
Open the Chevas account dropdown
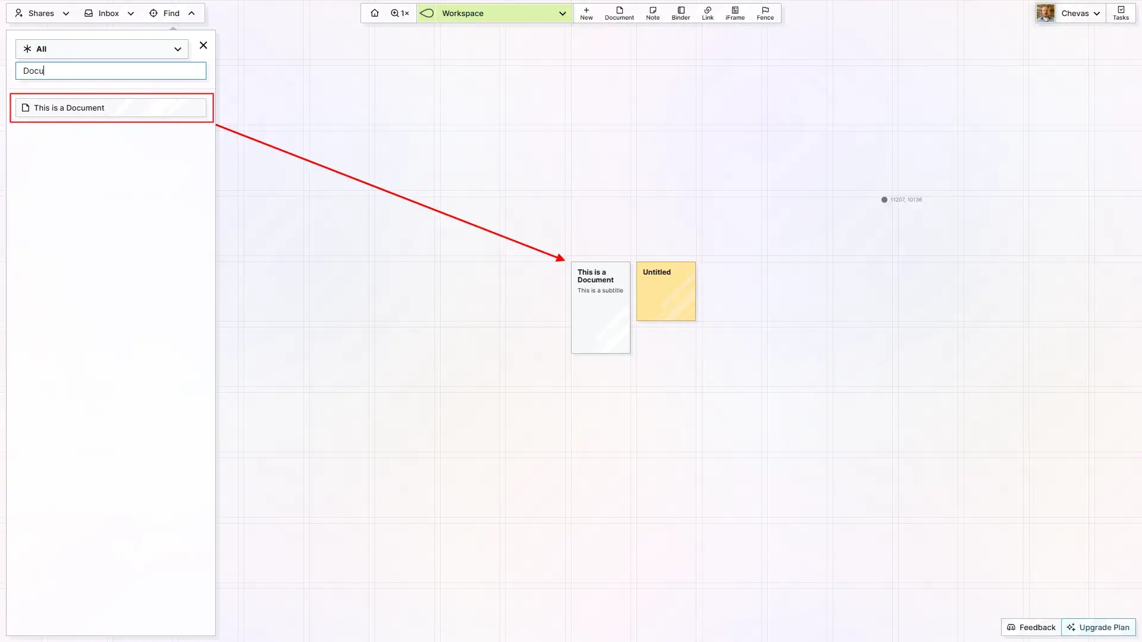[1080, 12]
